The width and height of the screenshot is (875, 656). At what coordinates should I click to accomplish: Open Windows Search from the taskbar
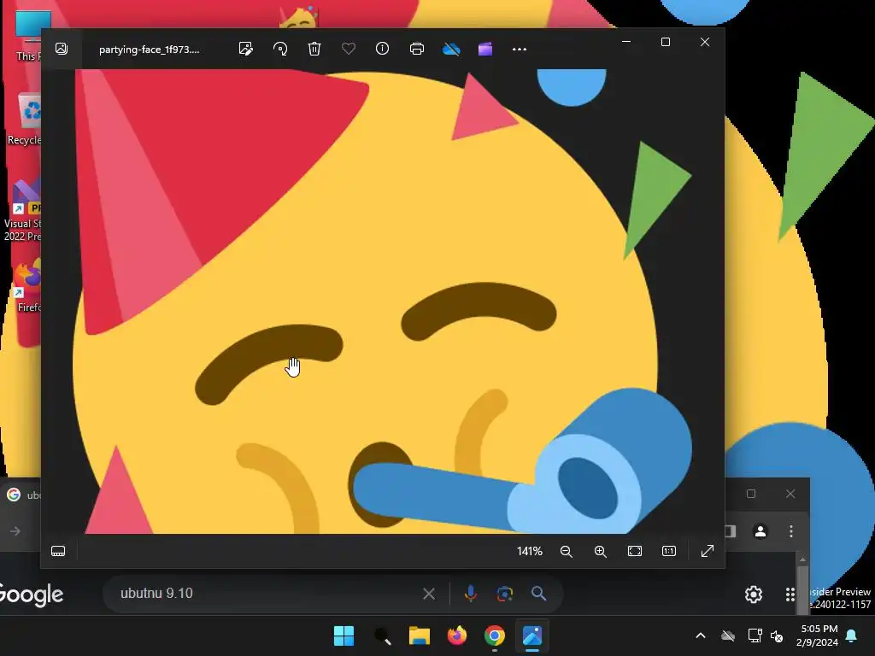click(x=382, y=635)
